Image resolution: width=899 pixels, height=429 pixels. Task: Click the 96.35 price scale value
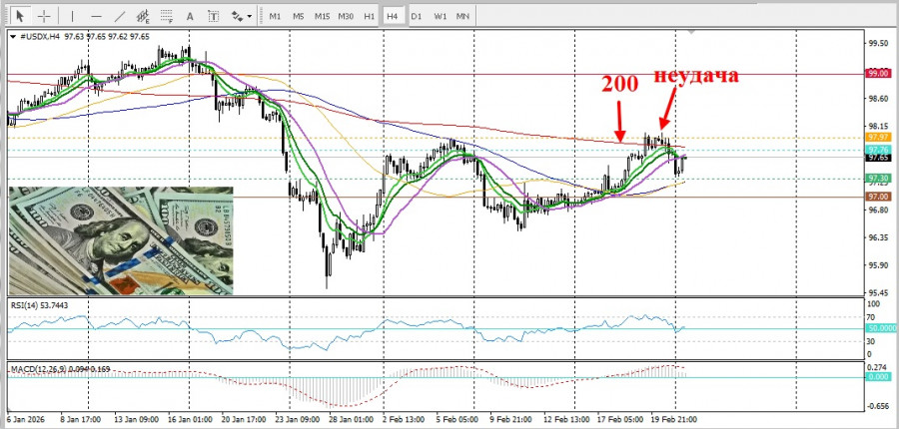coord(878,237)
